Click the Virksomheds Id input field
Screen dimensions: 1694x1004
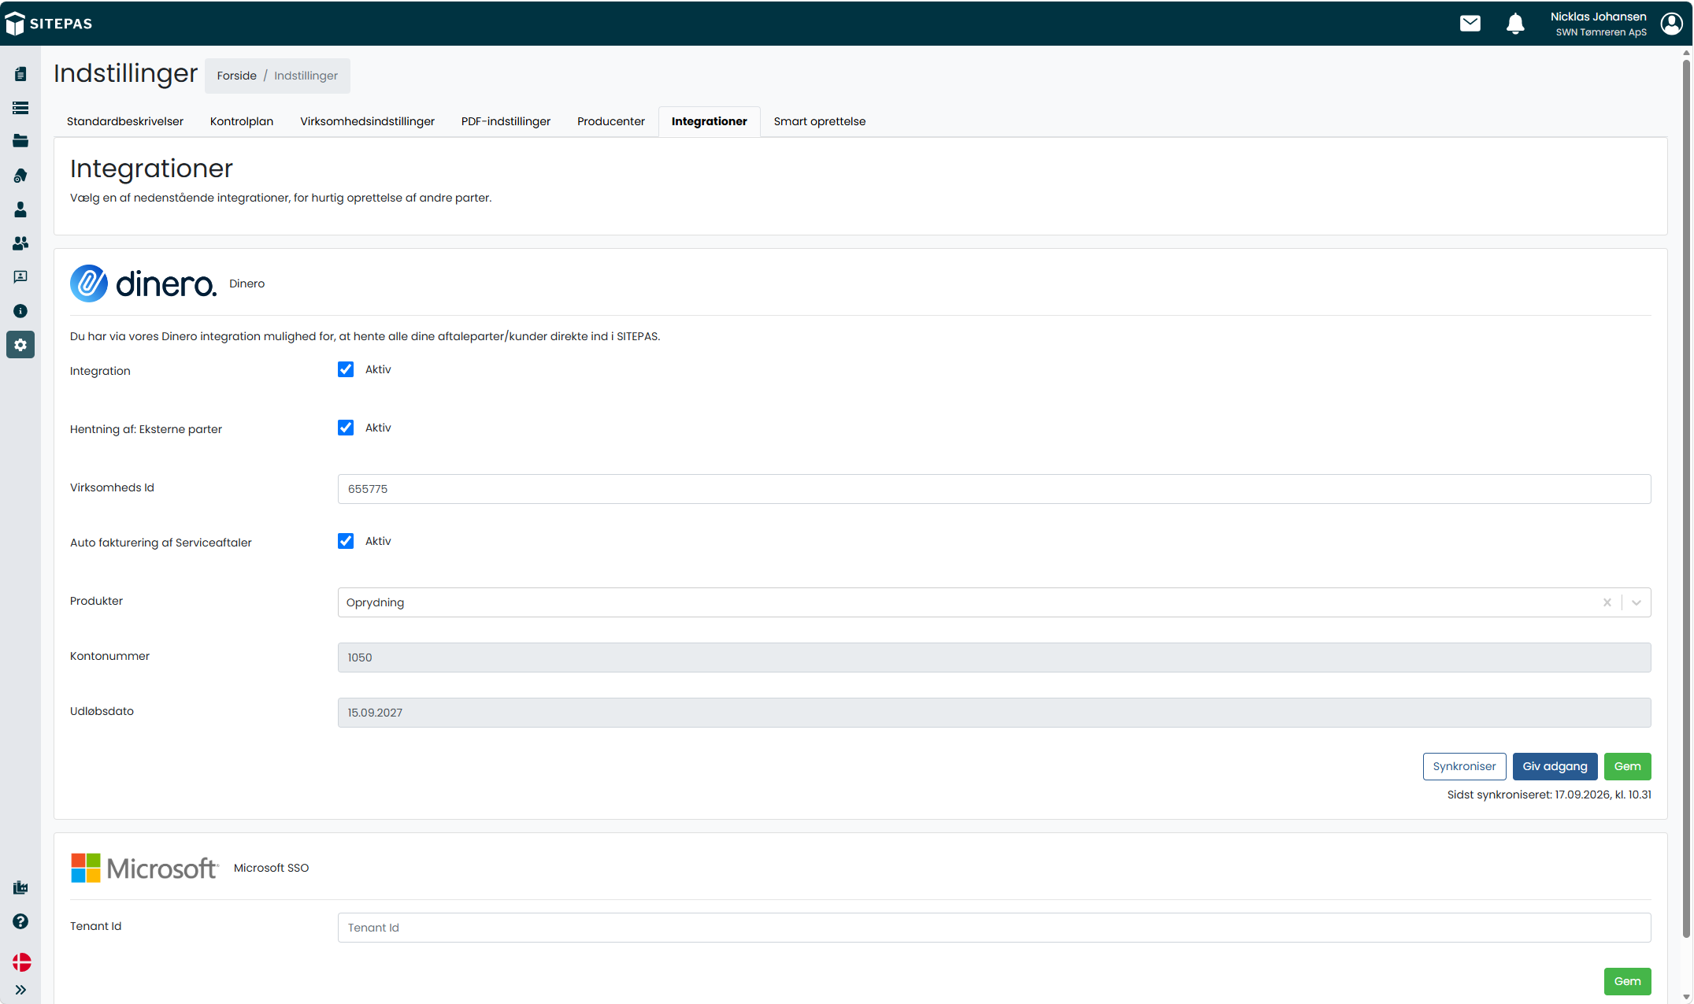(x=994, y=489)
